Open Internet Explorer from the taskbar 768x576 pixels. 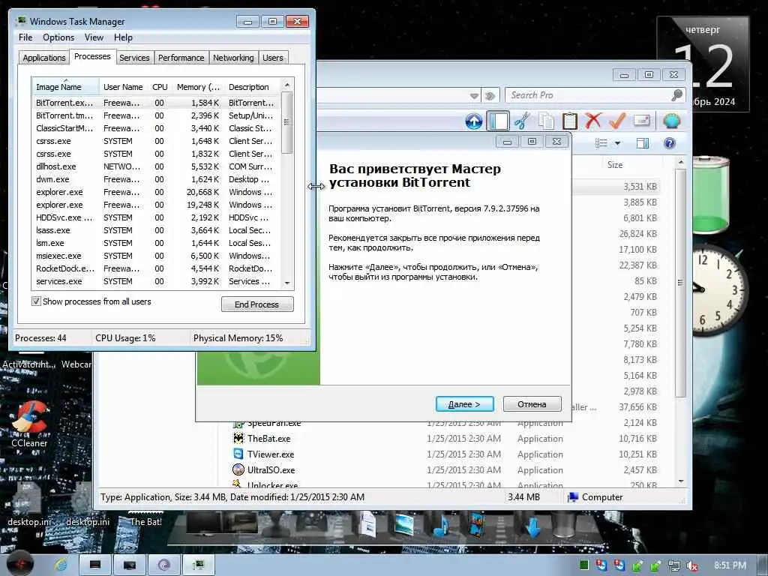click(x=61, y=565)
